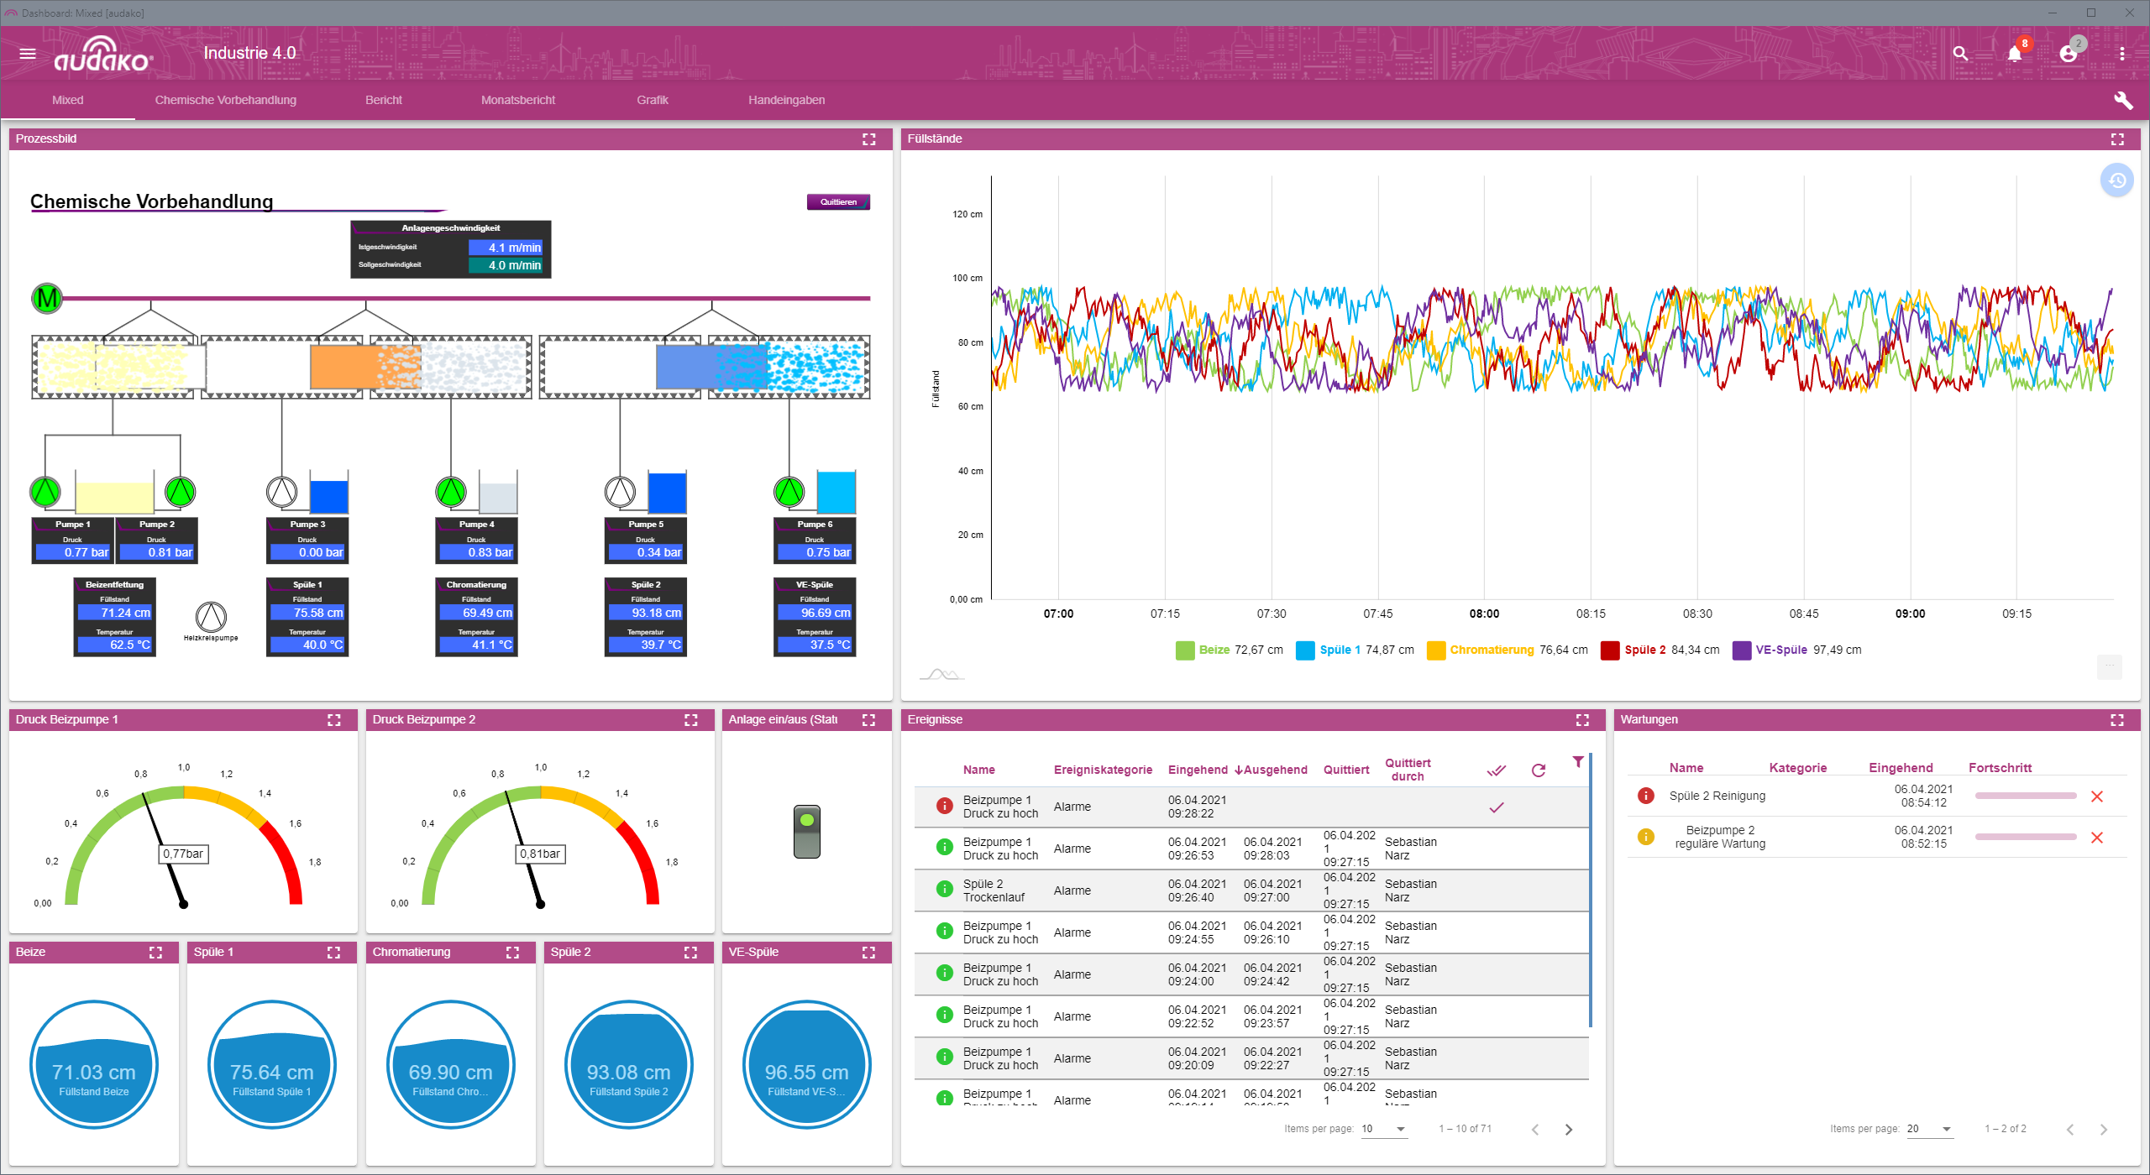Image resolution: width=2150 pixels, height=1175 pixels.
Task: Open the filter icon in Ereignisse panel
Action: [x=1579, y=762]
